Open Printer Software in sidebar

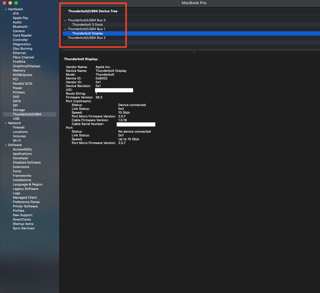point(25,207)
